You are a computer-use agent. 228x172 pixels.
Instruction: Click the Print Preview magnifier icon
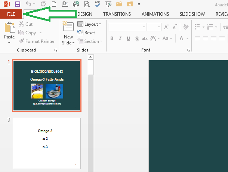[x=87, y=4]
